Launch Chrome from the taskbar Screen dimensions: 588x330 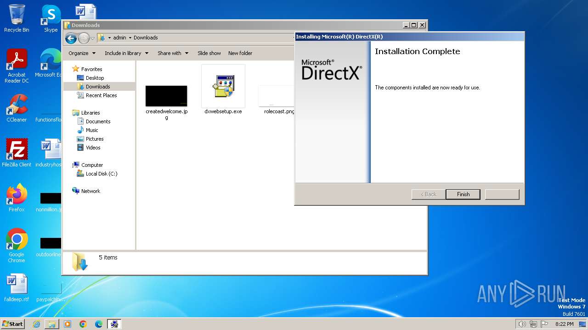tap(83, 324)
